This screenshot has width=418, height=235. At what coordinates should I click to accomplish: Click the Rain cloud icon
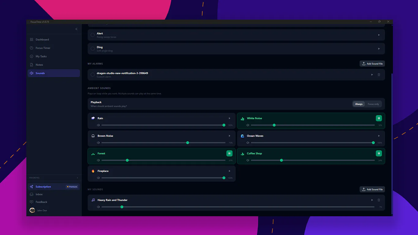(x=93, y=118)
